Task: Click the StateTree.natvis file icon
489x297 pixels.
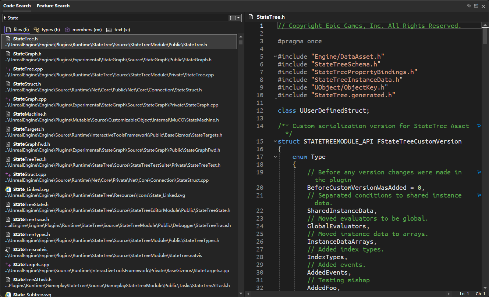Action: point(8,250)
